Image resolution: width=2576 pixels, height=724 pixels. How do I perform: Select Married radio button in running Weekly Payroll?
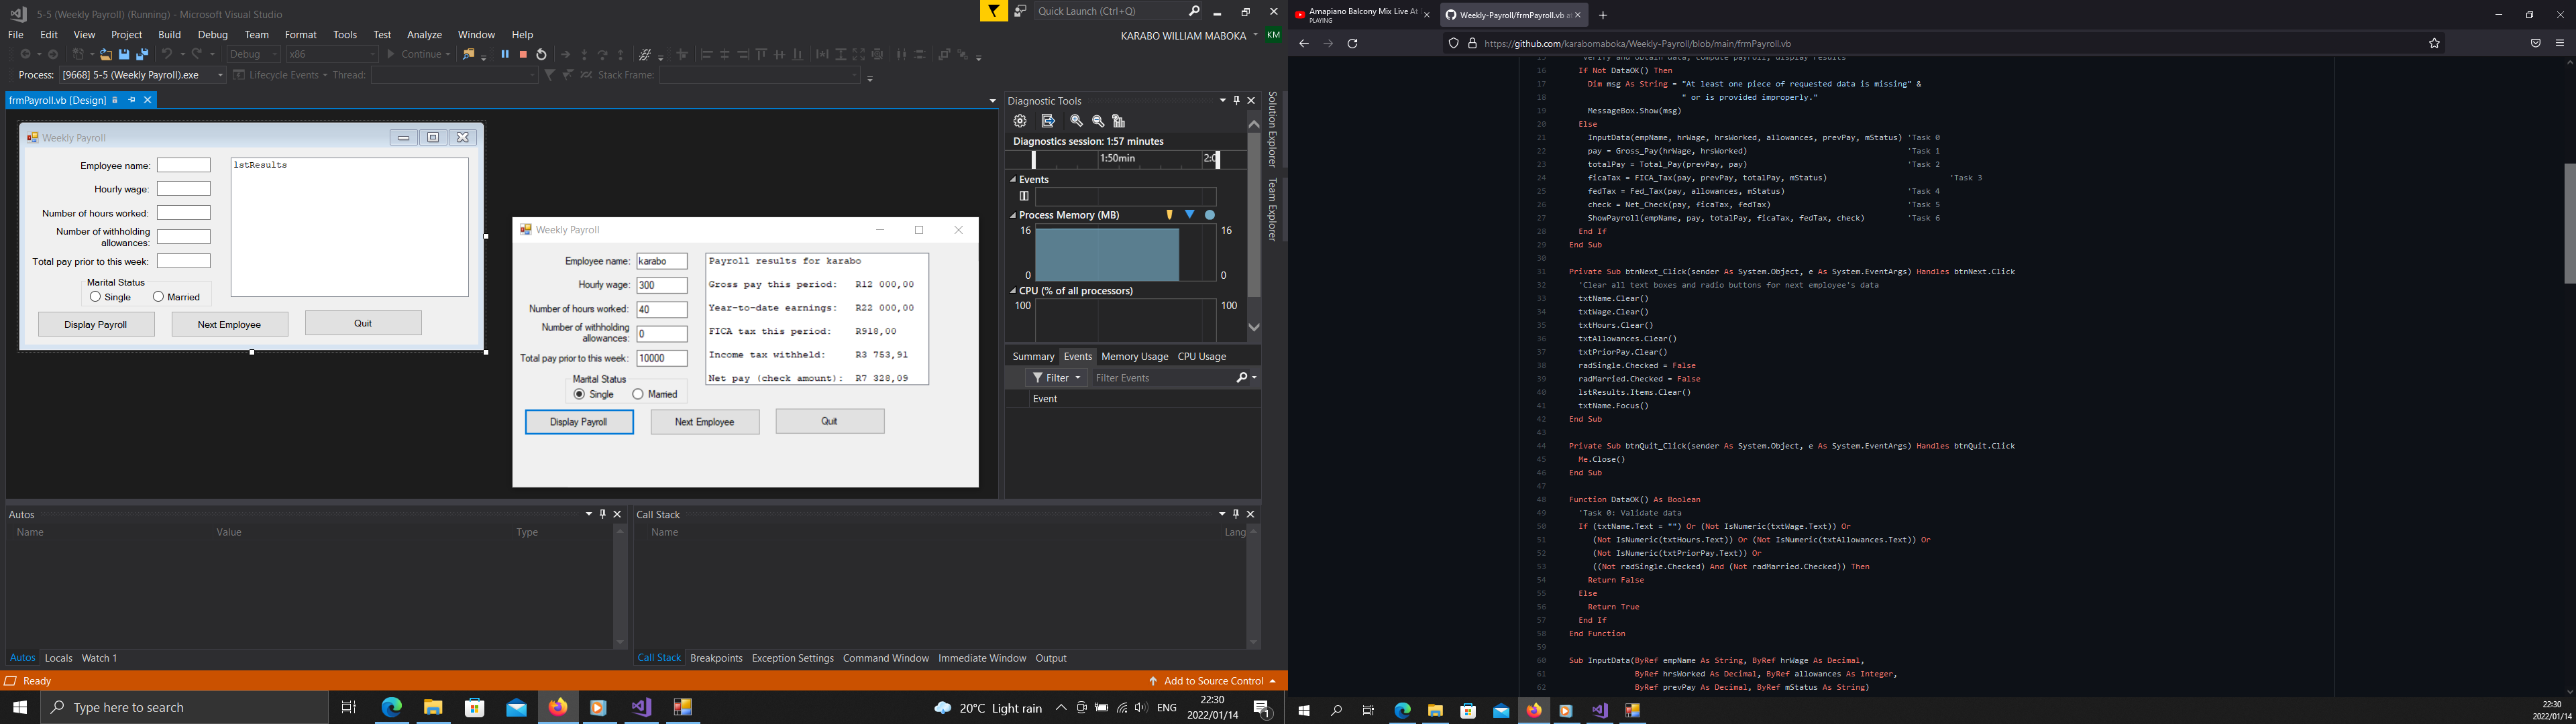coord(638,394)
